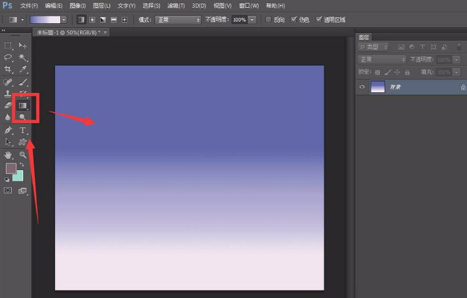Choose the radial gradient style icon
This screenshot has width=467, height=298.
tap(92, 20)
